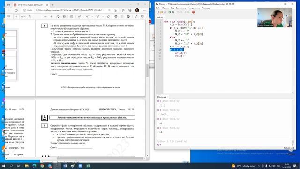Image resolution: width=300 pixels, height=169 pixels.
Task: Open Thonny's Правка menu
Action: point(165,8)
